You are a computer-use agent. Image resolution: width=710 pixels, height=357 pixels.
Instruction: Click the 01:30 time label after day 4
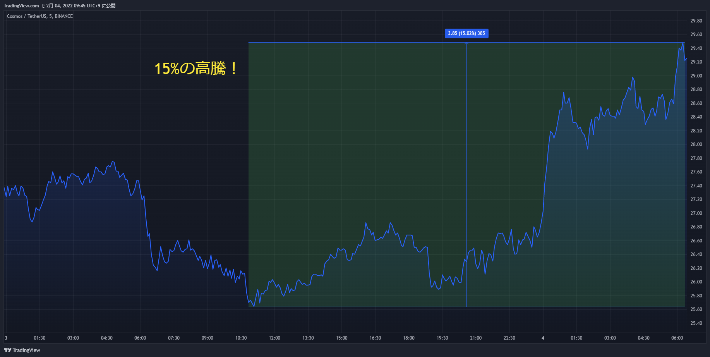[576, 338]
